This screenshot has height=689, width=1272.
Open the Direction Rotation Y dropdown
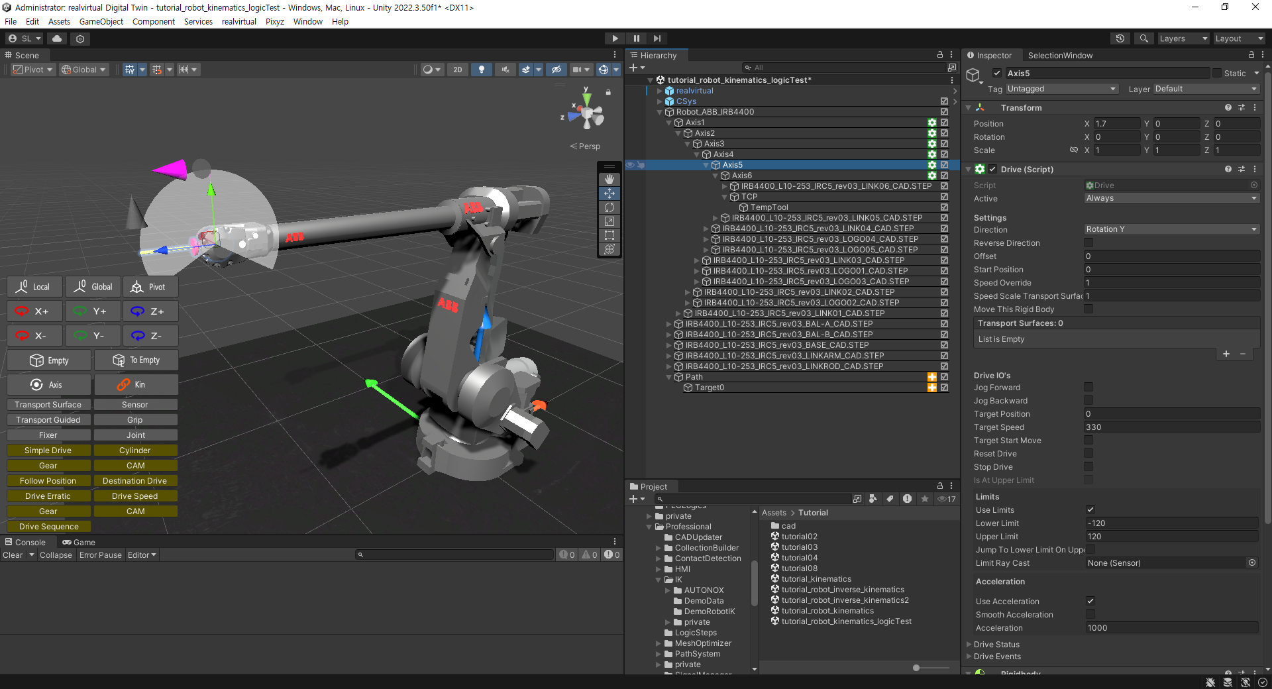pos(1171,229)
